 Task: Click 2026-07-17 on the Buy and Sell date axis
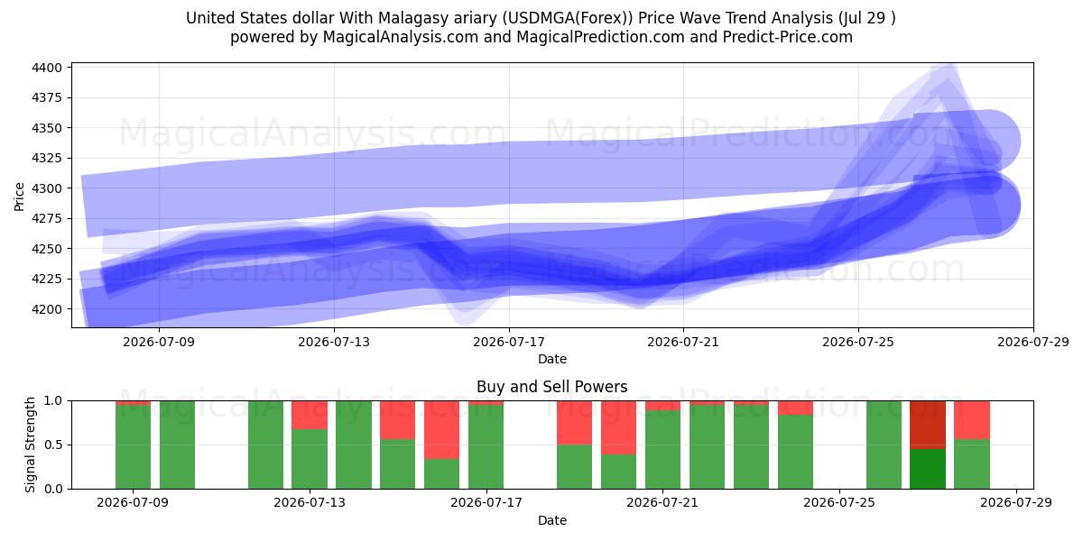pos(486,503)
